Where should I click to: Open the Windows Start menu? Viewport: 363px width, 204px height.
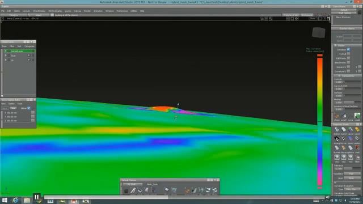(4, 200)
